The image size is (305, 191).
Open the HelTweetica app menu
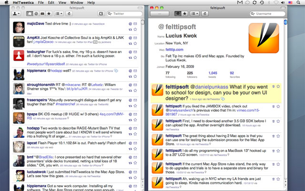click(23, 2)
